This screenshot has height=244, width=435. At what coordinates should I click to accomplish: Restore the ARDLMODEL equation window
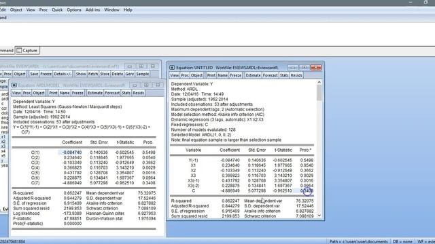tap(146, 85)
